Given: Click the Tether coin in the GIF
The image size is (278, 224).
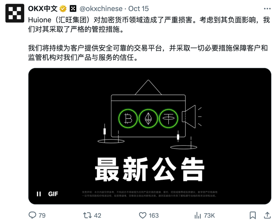Looking at the screenshot, I should pos(168,118).
